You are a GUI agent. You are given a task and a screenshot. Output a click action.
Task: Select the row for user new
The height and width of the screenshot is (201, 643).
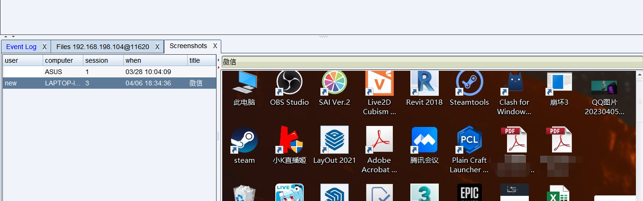109,83
